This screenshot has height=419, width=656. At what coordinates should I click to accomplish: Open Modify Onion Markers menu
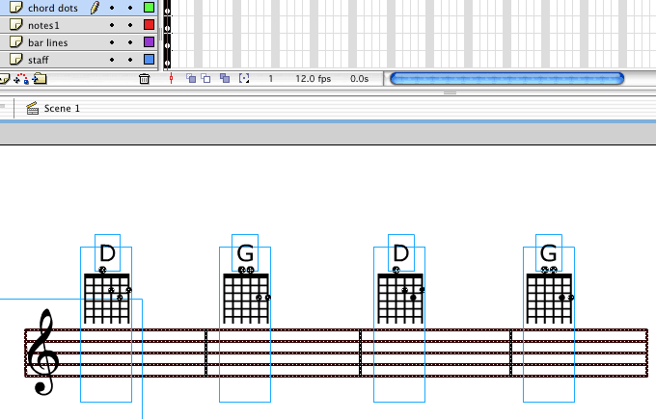[244, 78]
